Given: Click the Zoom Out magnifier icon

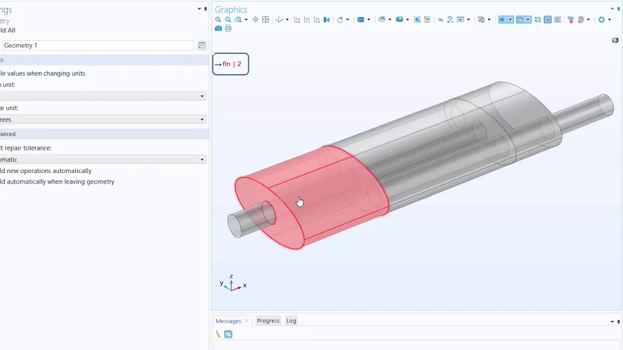Looking at the screenshot, I should point(228,19).
